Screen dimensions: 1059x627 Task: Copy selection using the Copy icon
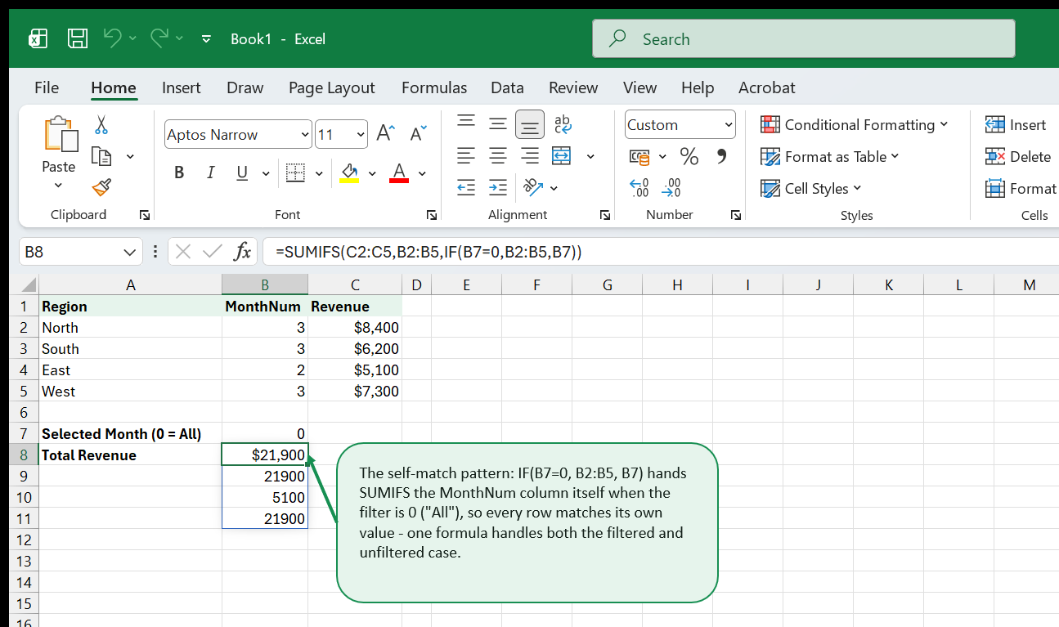click(101, 156)
